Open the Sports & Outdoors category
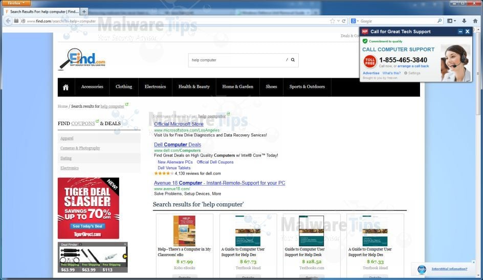Screen dimensions: 483x280 (307, 87)
